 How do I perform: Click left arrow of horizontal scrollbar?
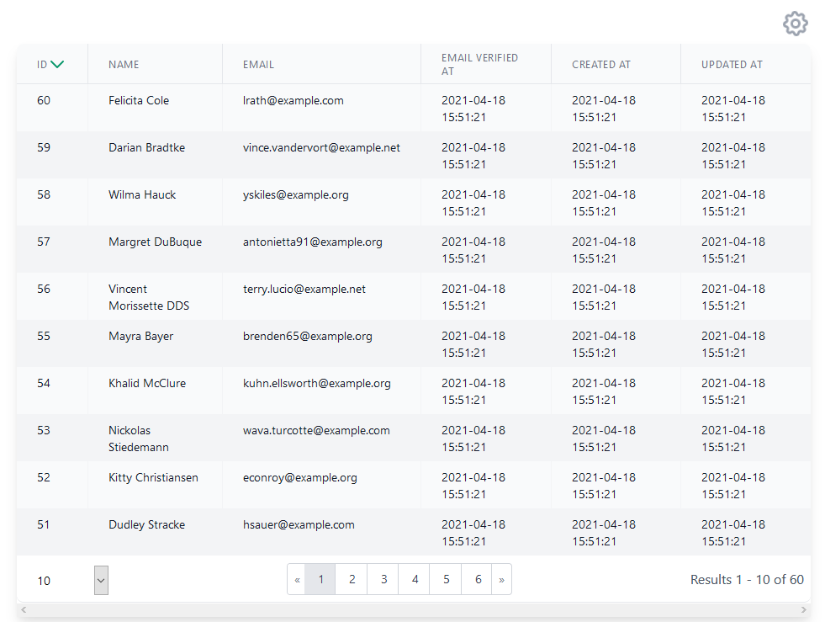coord(24,610)
